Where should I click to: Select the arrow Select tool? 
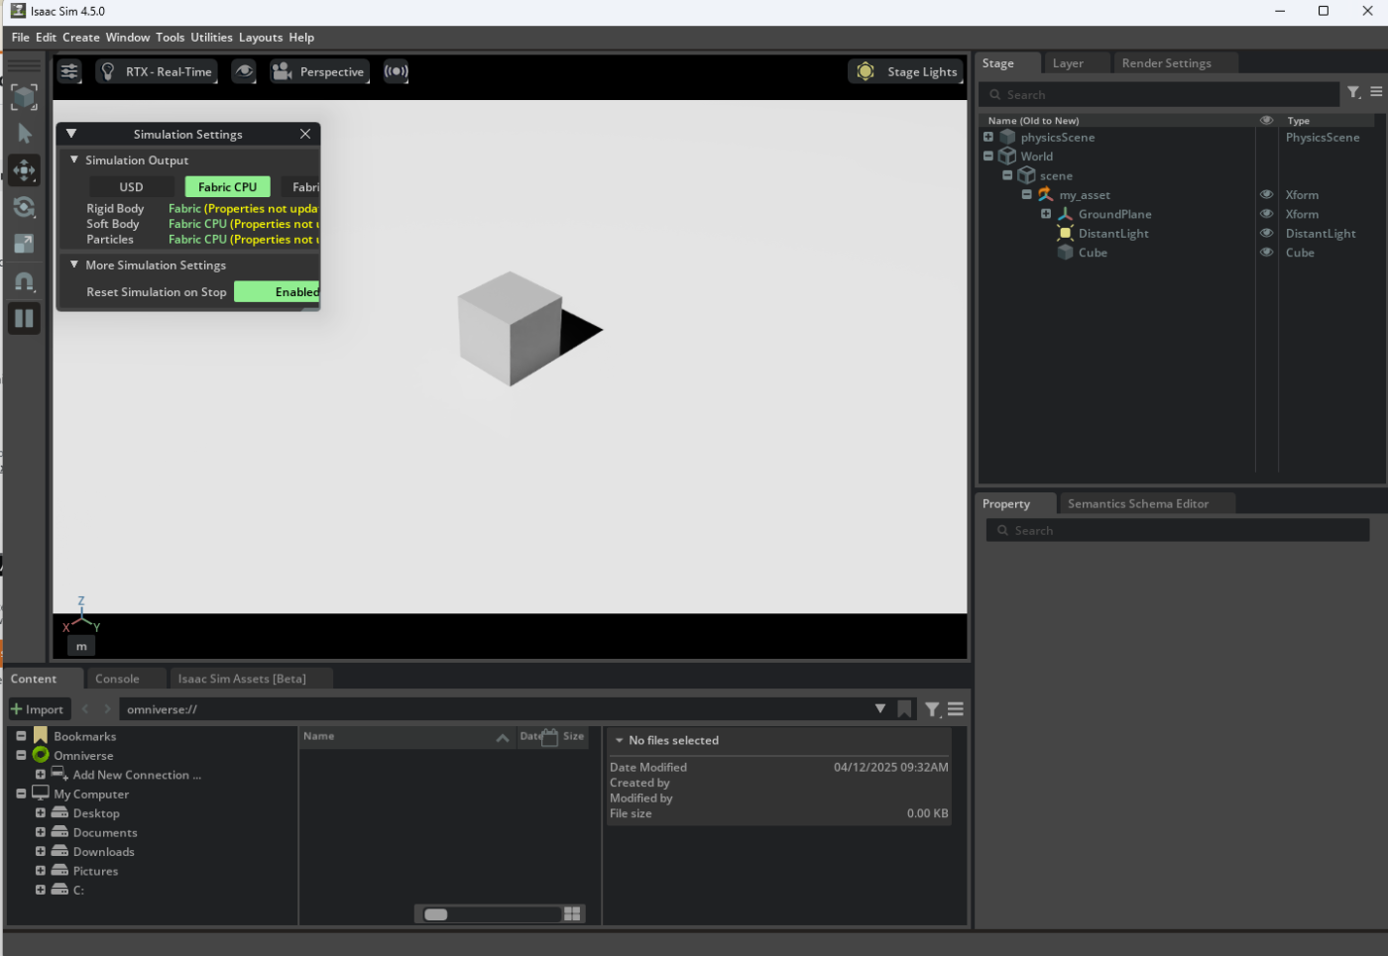[x=24, y=134]
